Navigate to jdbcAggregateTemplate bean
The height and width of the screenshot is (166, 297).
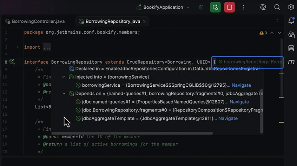coord(228,118)
